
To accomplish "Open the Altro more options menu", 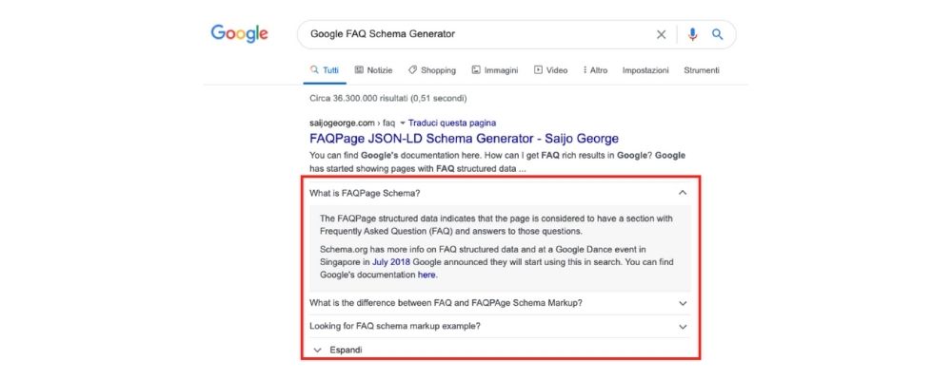I will pyautogui.click(x=593, y=70).
